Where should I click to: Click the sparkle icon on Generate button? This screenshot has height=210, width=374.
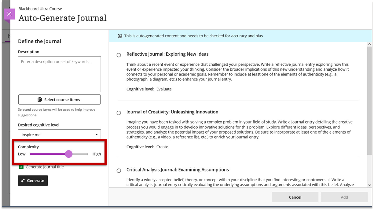point(23,181)
